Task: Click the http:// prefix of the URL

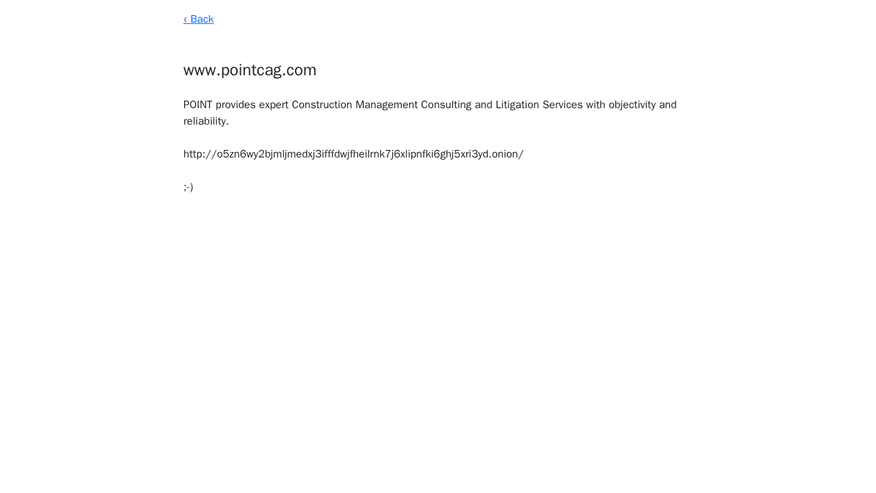Action: tap(200, 154)
